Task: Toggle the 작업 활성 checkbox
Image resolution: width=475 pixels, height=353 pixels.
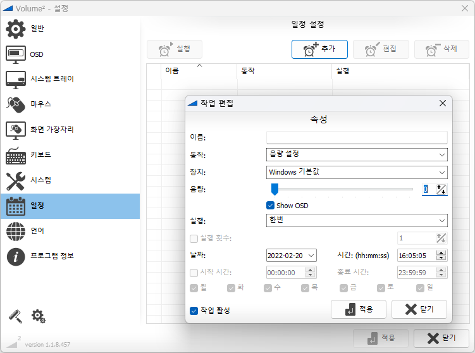Action: point(194,311)
